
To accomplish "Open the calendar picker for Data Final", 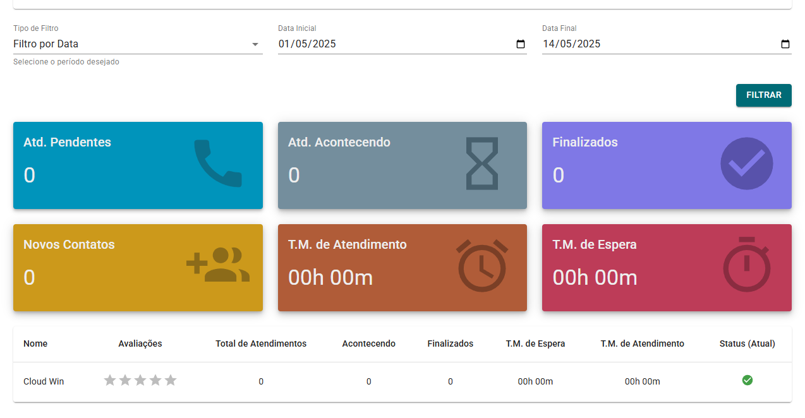I will [785, 44].
